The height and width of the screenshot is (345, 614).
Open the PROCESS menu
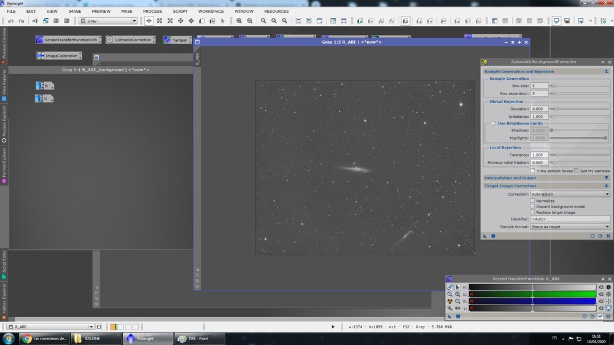(152, 11)
